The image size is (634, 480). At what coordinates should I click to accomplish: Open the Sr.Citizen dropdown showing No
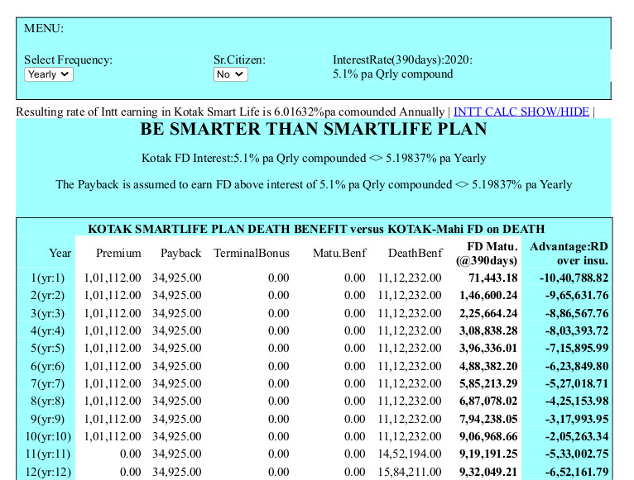point(230,74)
